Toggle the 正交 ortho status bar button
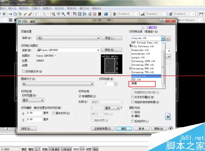 pos(38,149)
